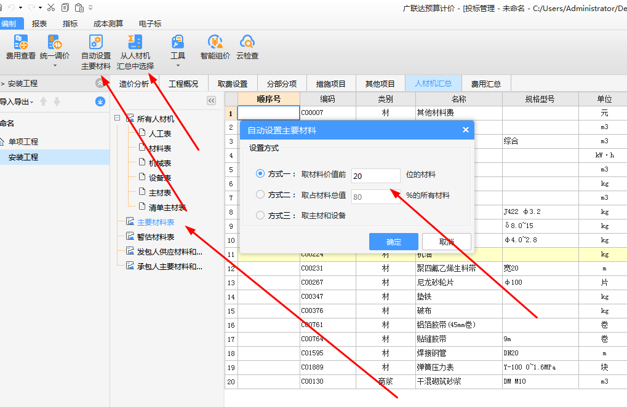Viewport: 627px width, 407px height.
Task: Expand the 工具 dropdown arrow
Action: tap(178, 65)
